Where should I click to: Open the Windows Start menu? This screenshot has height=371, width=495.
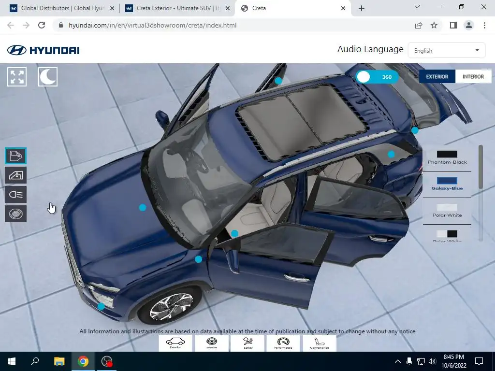tap(12, 361)
